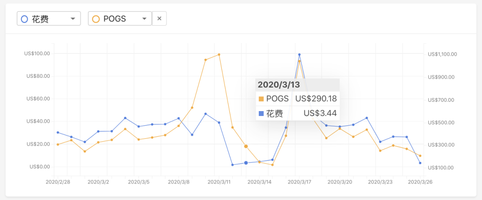This screenshot has width=482, height=200.
Task: Click the orange circle icon beside POGS
Action: (x=96, y=19)
